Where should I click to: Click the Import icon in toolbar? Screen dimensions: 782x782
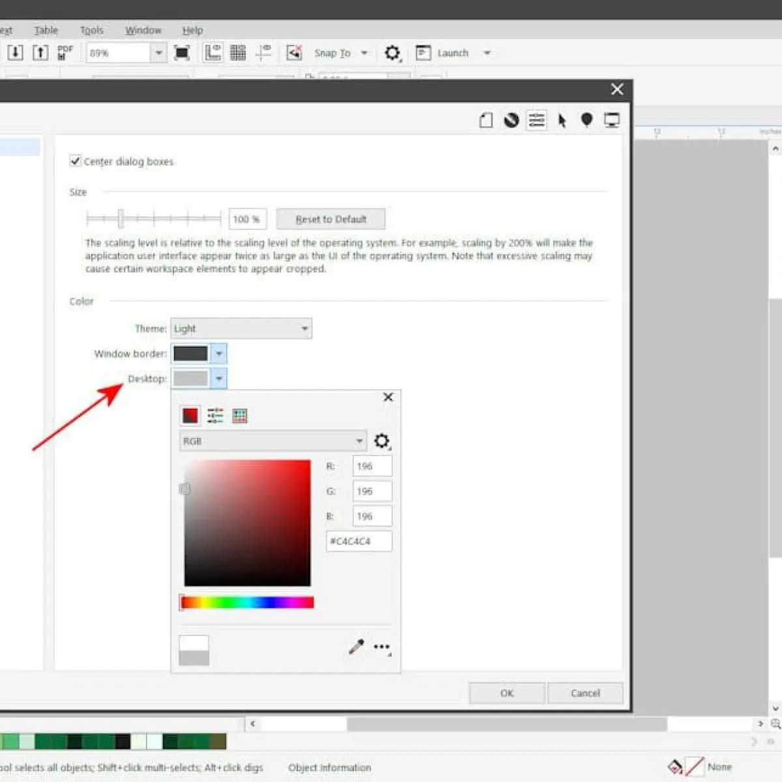(15, 53)
